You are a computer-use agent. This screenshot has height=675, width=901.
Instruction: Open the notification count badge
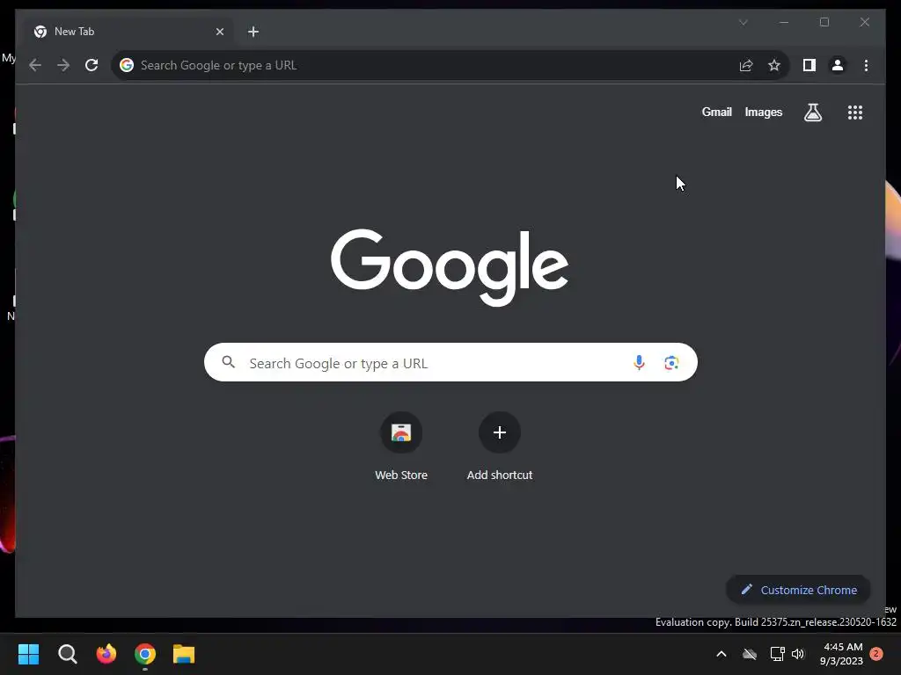click(x=876, y=654)
